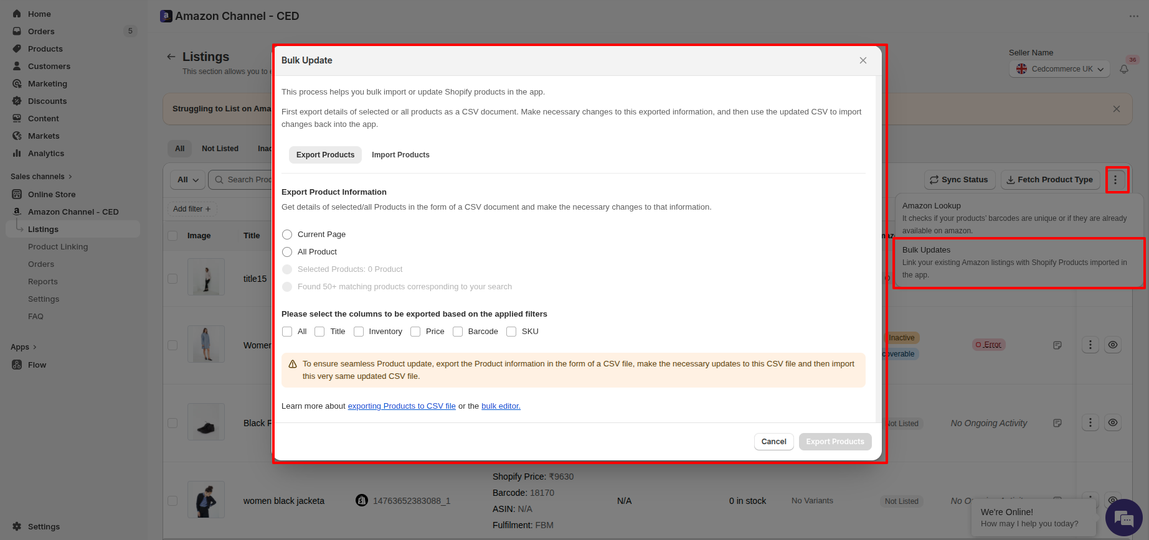Tick the checkbox for title15 row

[x=173, y=279]
